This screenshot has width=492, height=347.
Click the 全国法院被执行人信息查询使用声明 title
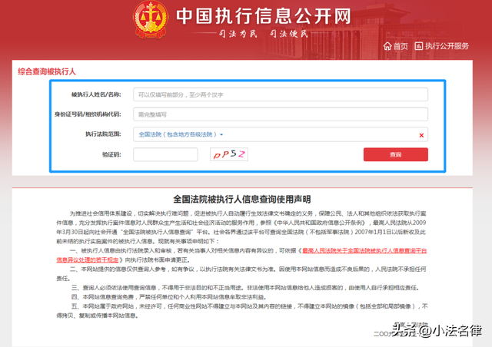(242, 200)
